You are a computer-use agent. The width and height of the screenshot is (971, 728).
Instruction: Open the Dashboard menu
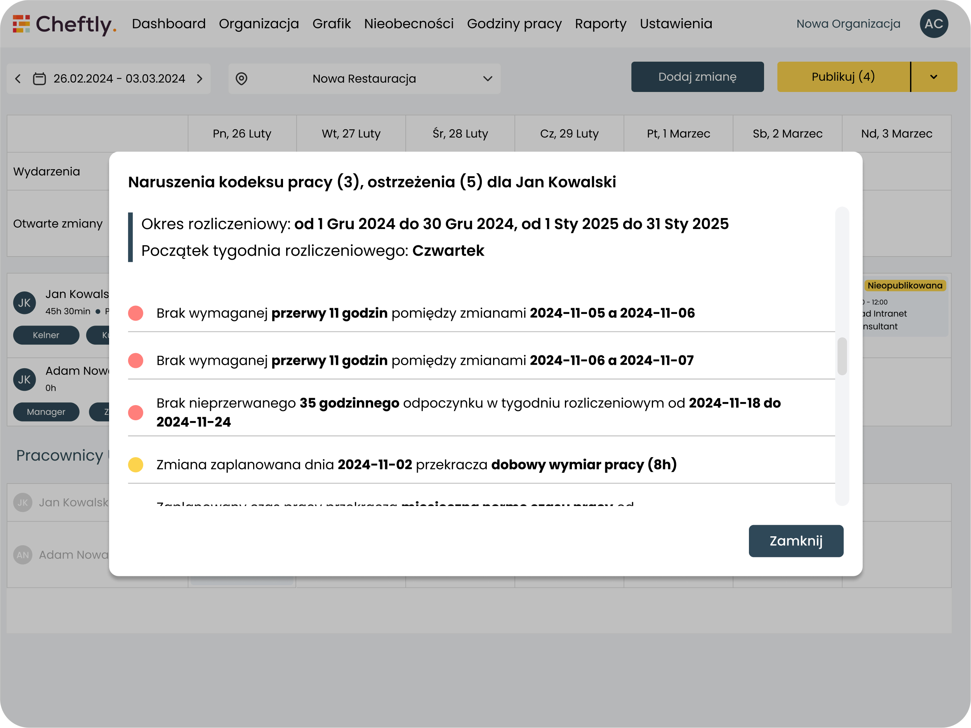tap(168, 24)
